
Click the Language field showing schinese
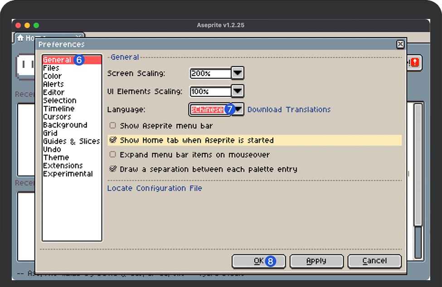point(210,110)
